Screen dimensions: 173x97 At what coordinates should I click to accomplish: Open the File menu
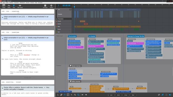(1, 3)
